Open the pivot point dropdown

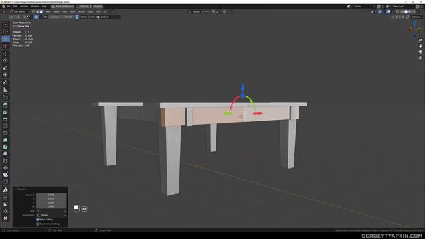click(x=207, y=12)
